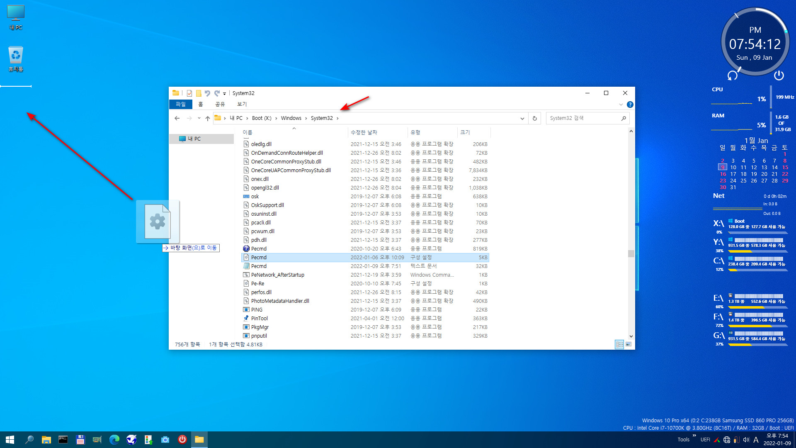This screenshot has width=796, height=448.
Task: Click the Properties icon in quick access toolbar
Action: click(189, 93)
